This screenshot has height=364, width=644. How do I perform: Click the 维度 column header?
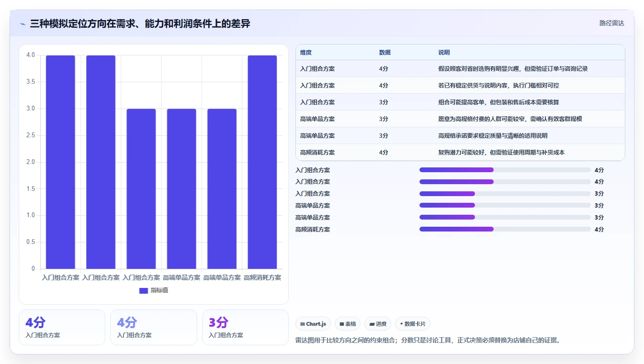click(306, 53)
